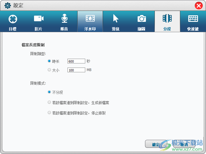
Task: Select the 大小 size radio button
Action: click(x=49, y=70)
